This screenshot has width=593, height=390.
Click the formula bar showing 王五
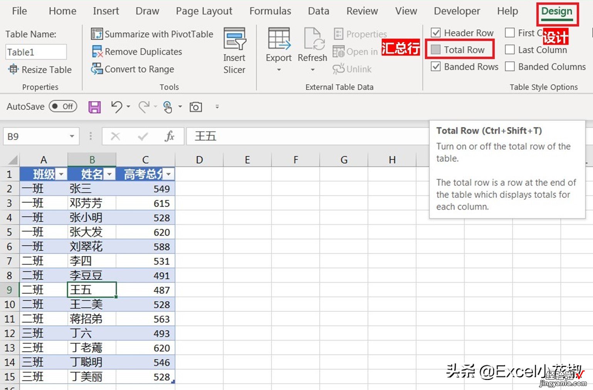tap(308, 136)
